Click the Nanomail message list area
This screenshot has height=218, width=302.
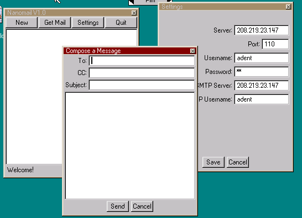[34, 96]
